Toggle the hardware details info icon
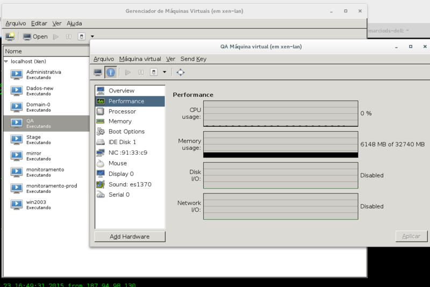Screen dimensions: 430x287 point(111,73)
